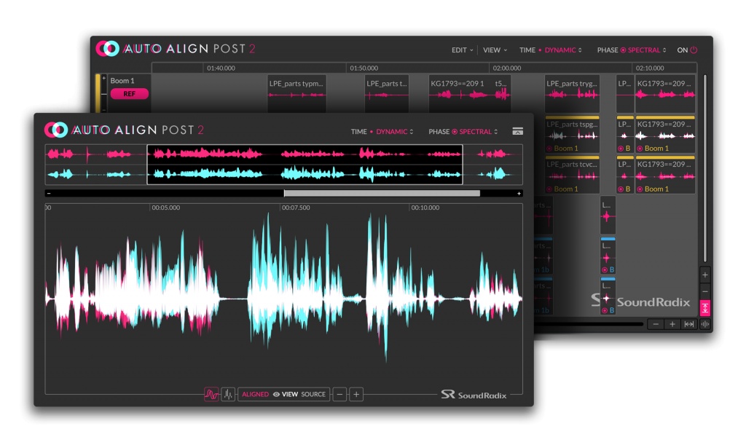Screen dimensions: 746x445
Task: Enable REF on the Boom 1 track
Action: coord(129,94)
